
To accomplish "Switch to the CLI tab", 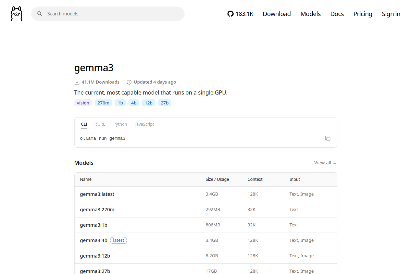I will (x=84, y=124).
